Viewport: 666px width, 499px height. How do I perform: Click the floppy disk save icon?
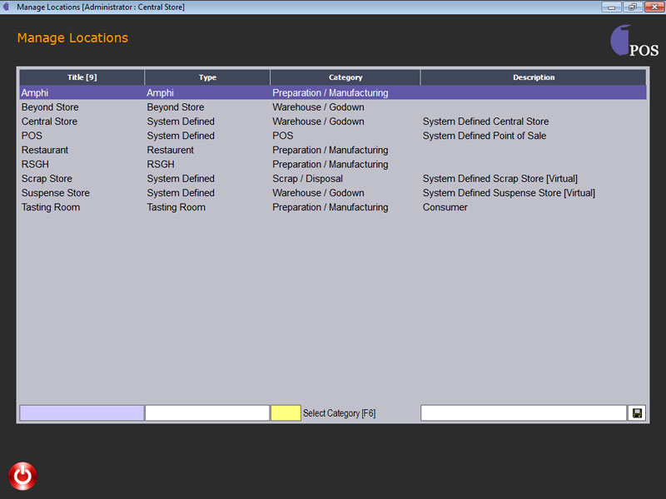[638, 413]
